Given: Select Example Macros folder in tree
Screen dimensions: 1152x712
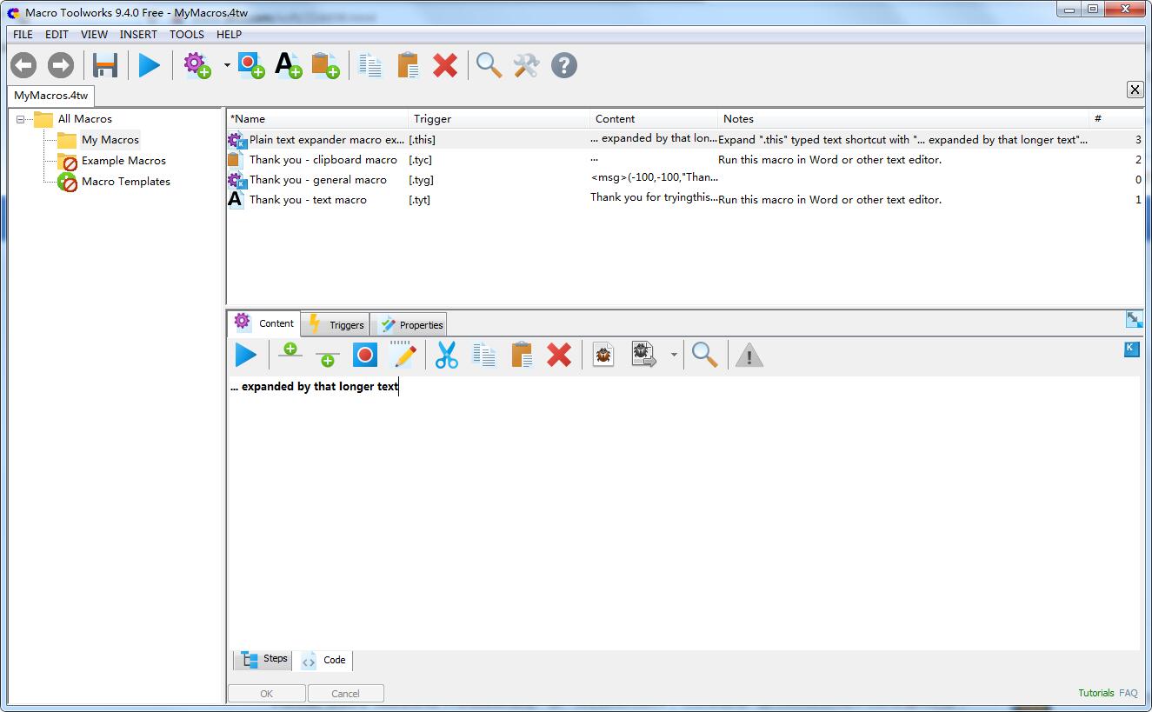Looking at the screenshot, I should point(123,161).
